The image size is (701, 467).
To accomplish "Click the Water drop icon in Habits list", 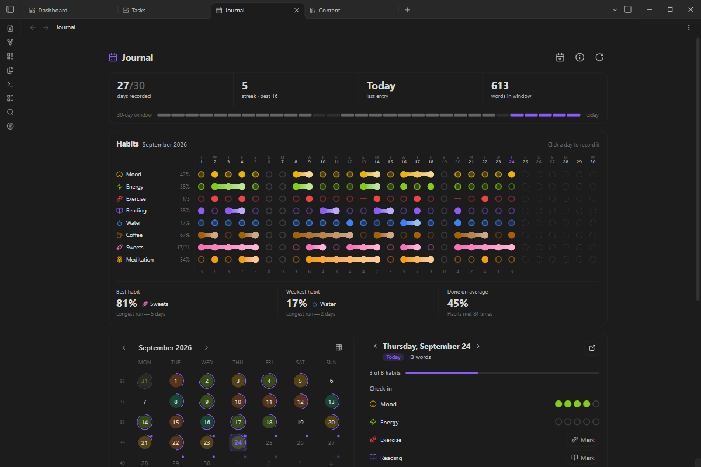I will pos(120,223).
